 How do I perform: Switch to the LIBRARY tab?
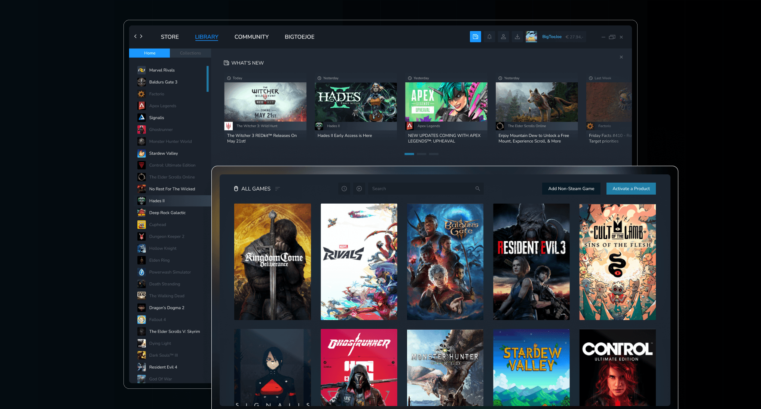click(207, 37)
